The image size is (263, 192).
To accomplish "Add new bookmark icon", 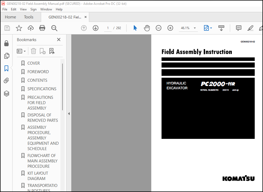I will 42,51.
